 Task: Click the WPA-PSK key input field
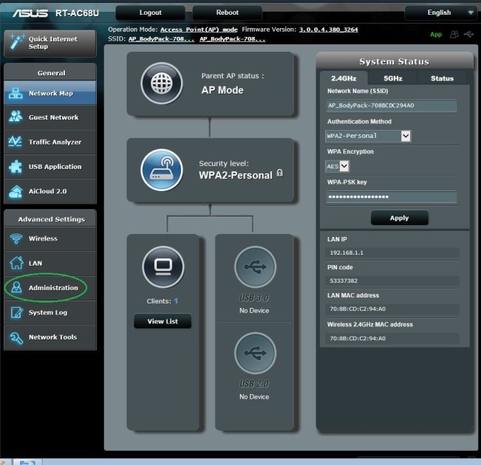pos(392,197)
